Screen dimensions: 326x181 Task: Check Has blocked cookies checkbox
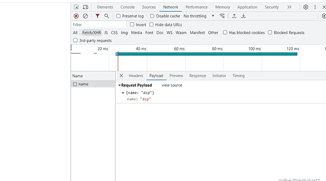point(225,33)
